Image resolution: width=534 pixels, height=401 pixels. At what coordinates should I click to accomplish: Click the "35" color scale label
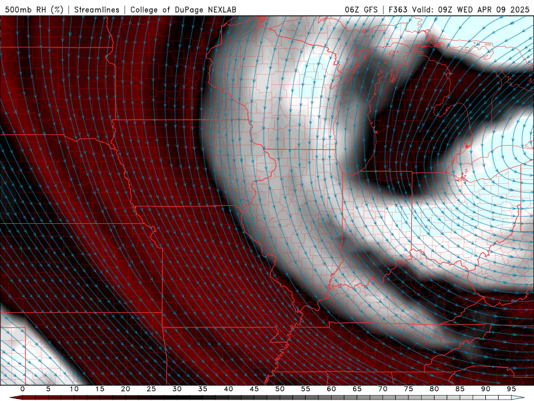(x=203, y=389)
